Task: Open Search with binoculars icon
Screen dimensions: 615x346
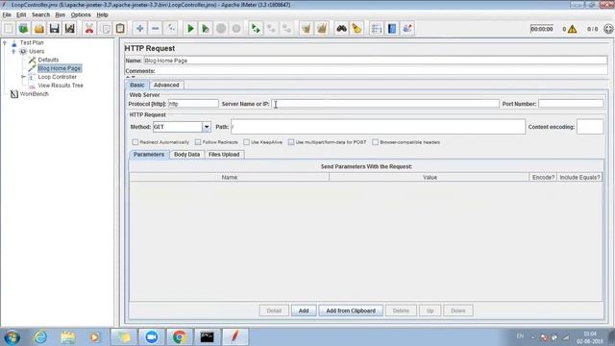Action: (342, 28)
